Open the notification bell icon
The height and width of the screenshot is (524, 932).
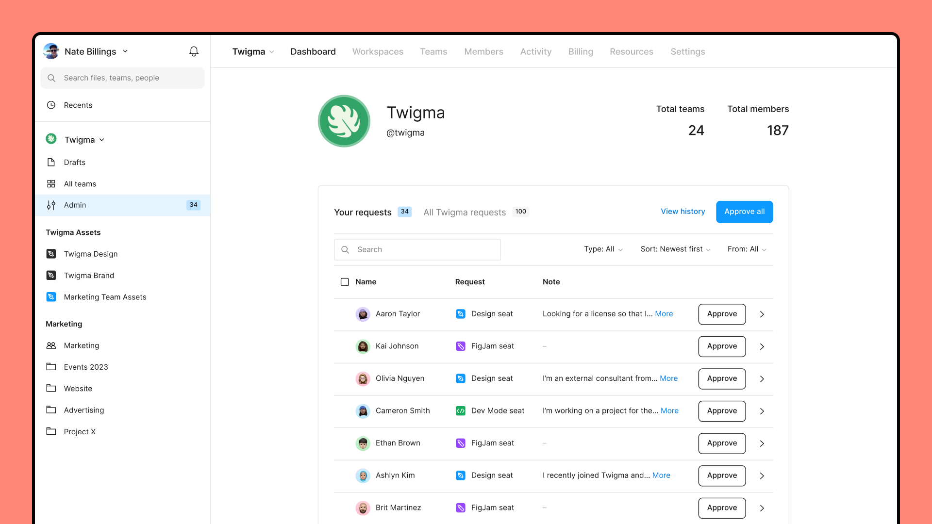pos(194,51)
